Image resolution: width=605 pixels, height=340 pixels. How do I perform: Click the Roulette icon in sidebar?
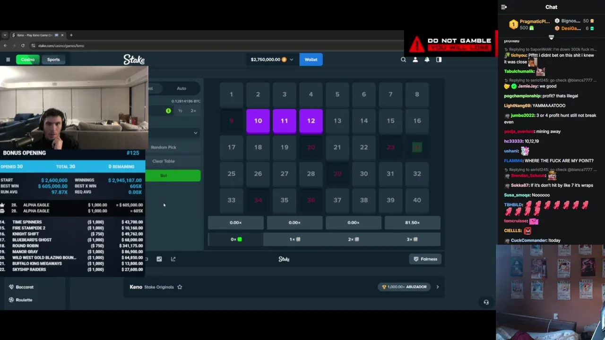(x=11, y=300)
